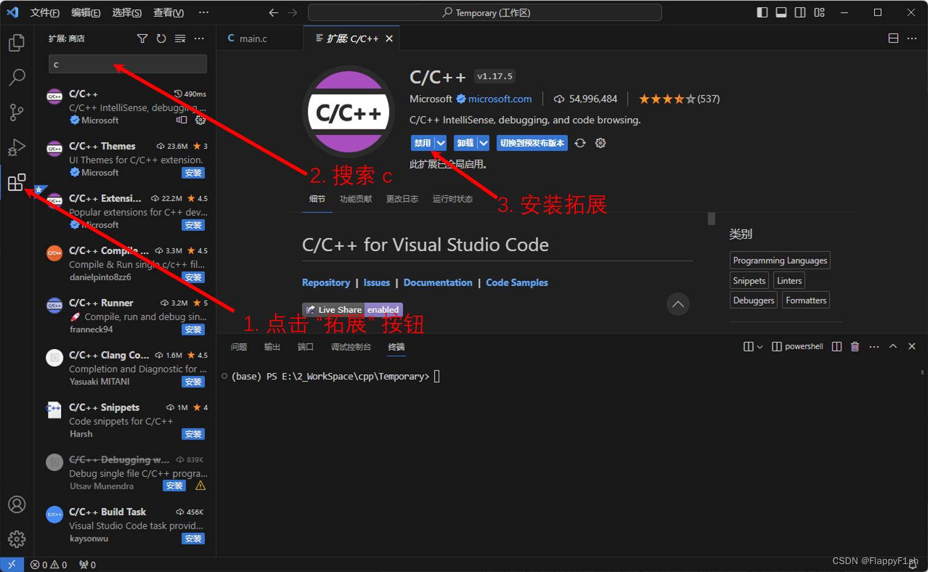Screen dimensions: 928x572
Task: Open the 选择(S) menu
Action: coord(127,13)
